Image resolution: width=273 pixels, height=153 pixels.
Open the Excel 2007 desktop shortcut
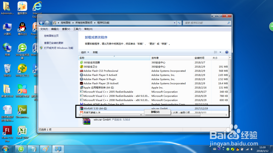tap(22, 132)
